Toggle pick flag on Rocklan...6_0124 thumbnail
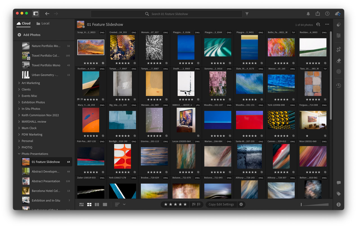The height and width of the screenshot is (227, 357). pos(78,99)
